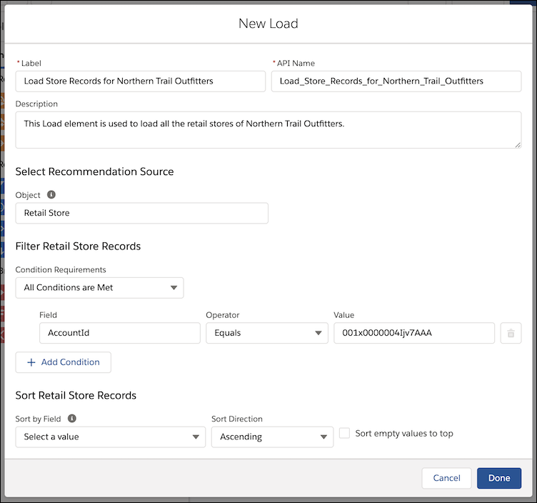Click the AccountId field input
This screenshot has height=503, width=537.
pos(119,333)
